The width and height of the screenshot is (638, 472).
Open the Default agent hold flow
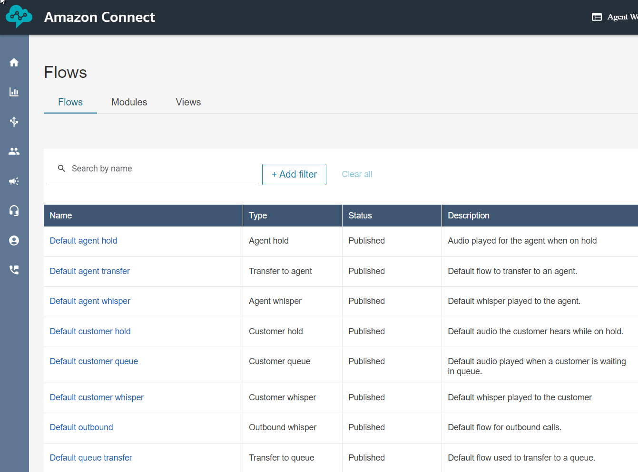click(83, 241)
